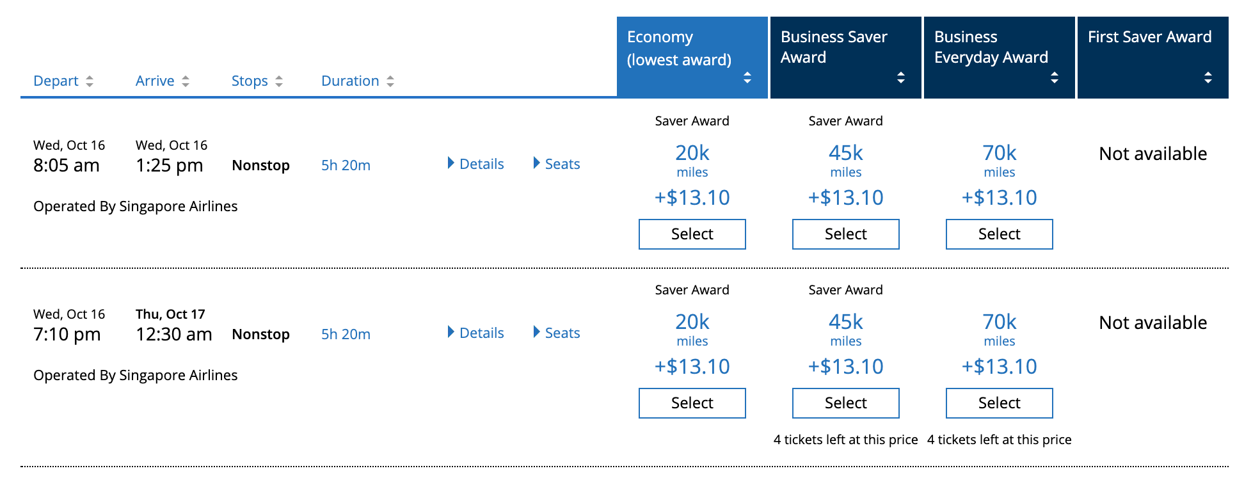
Task: Expand Details for 8:05 am flight
Action: pos(476,164)
